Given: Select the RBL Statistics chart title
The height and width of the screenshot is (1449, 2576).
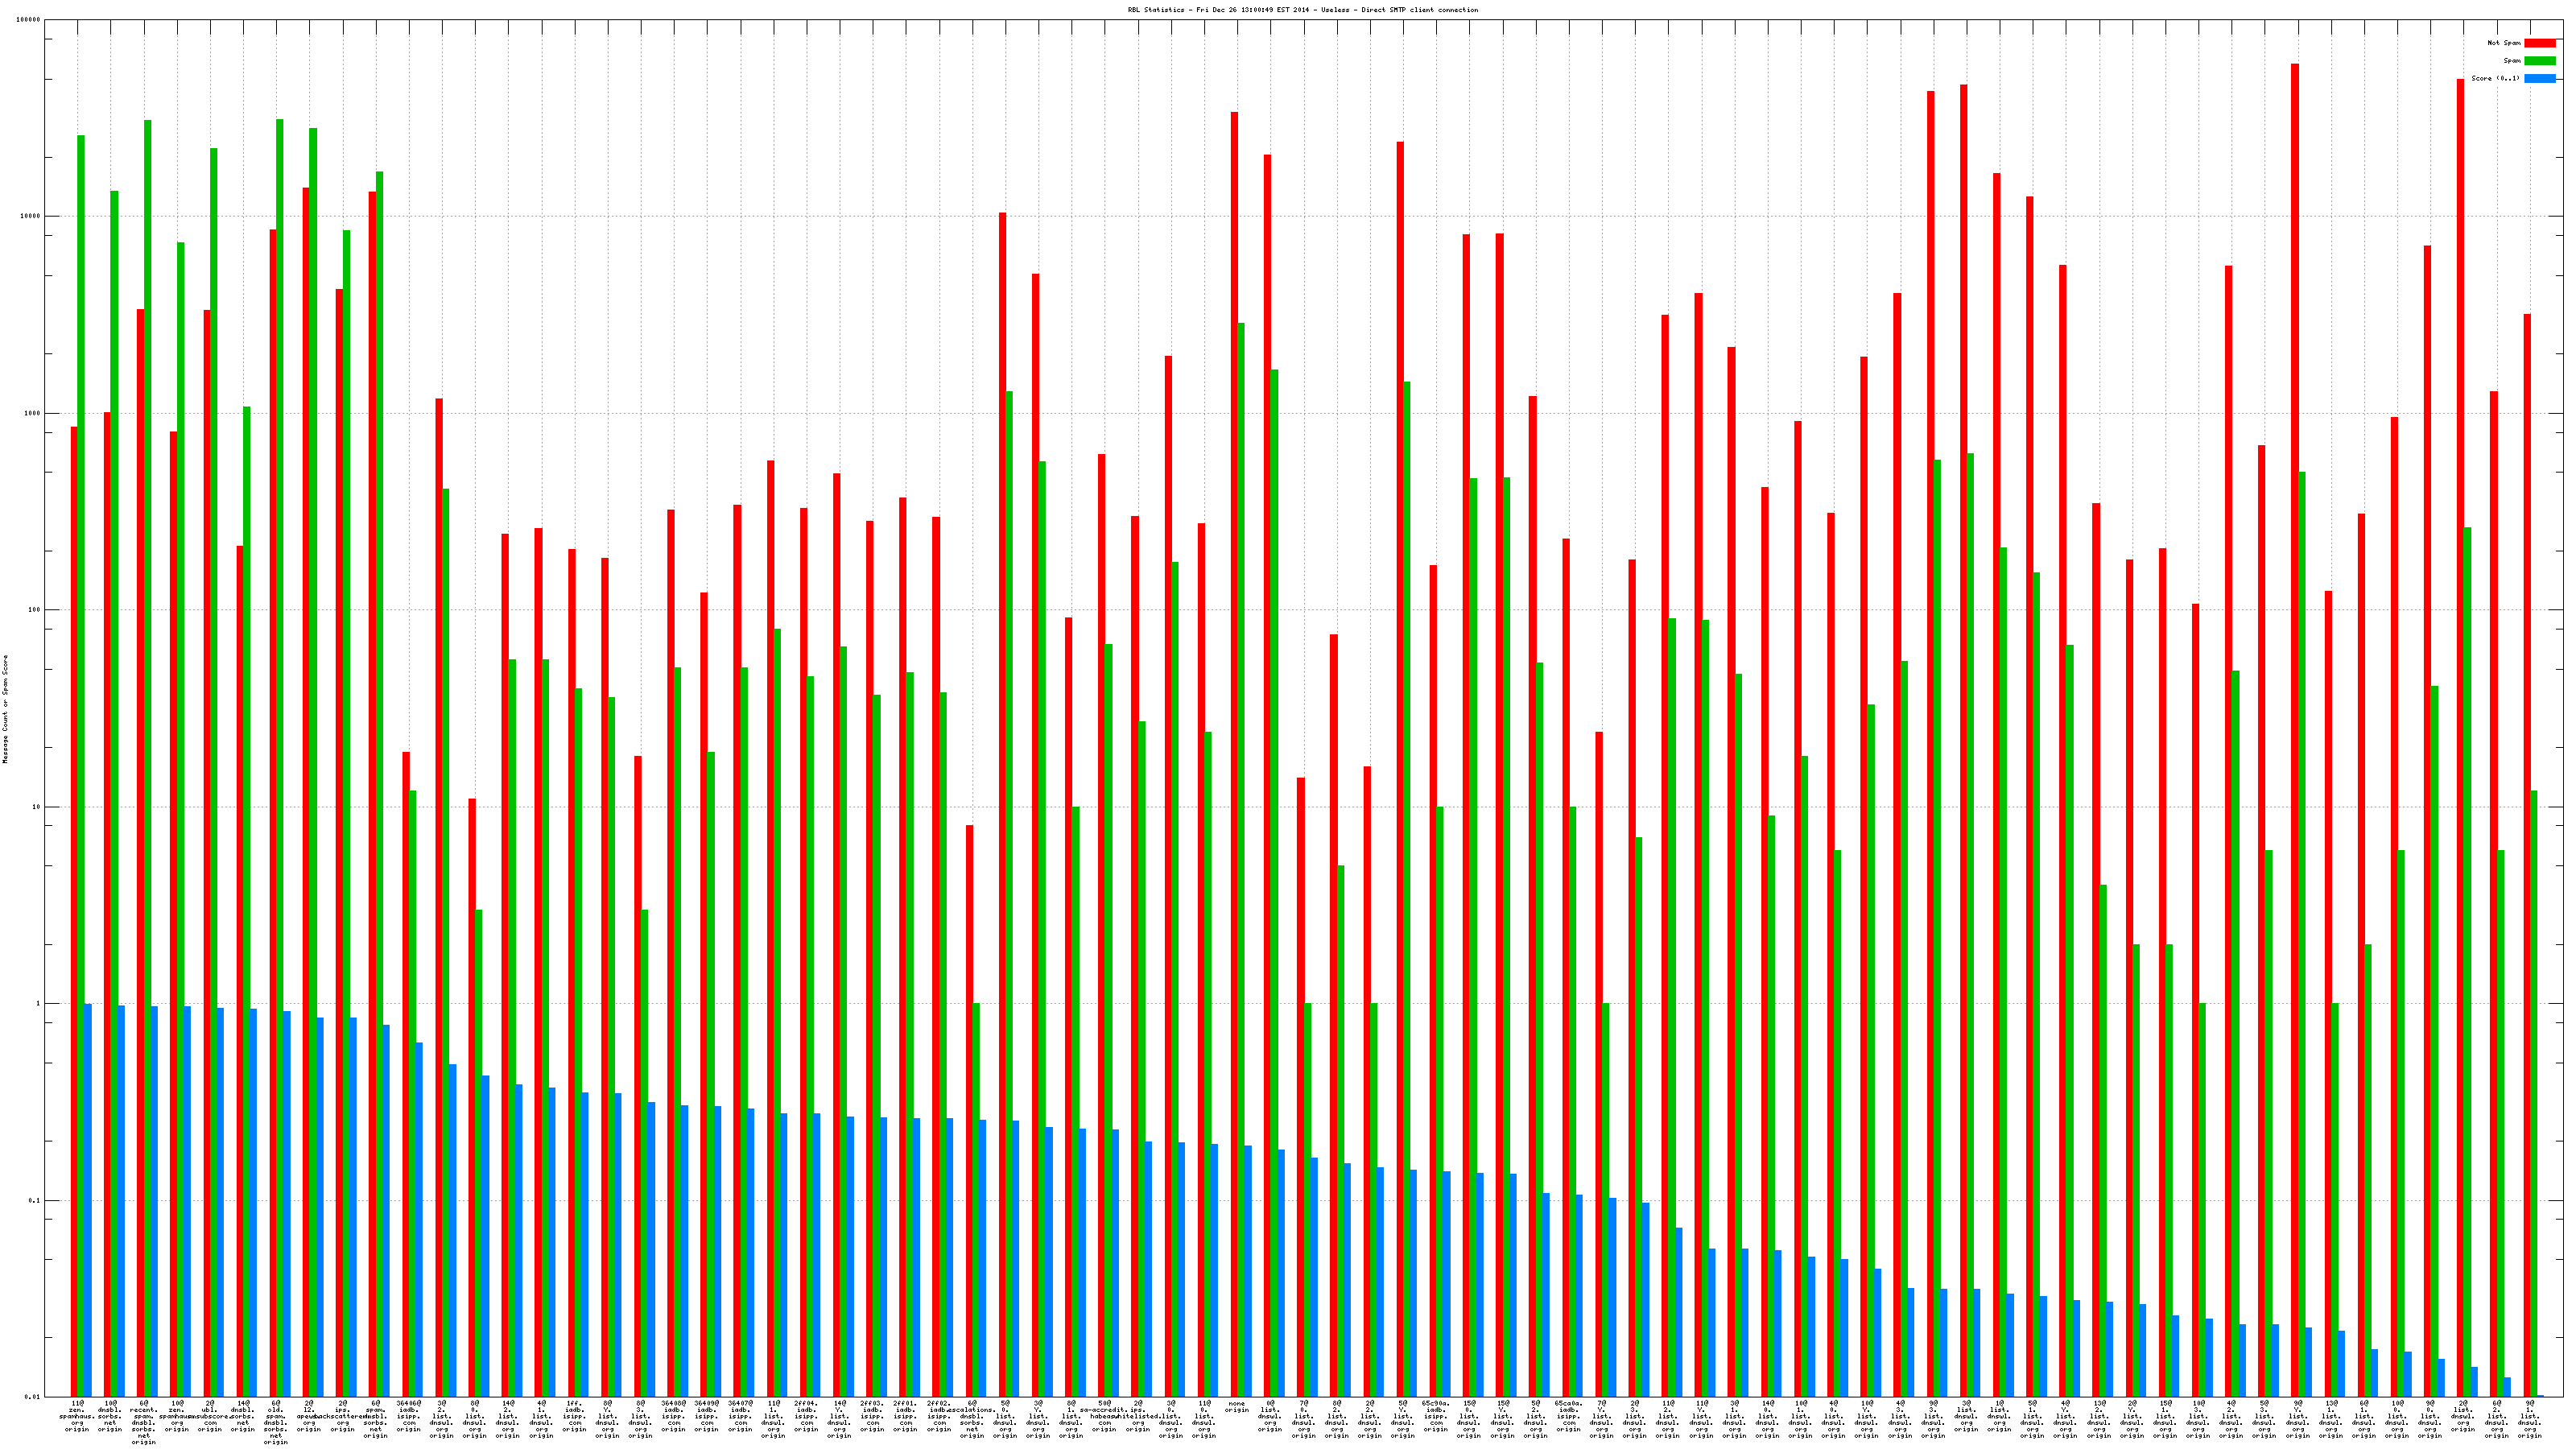Looking at the screenshot, I should 1302,10.
